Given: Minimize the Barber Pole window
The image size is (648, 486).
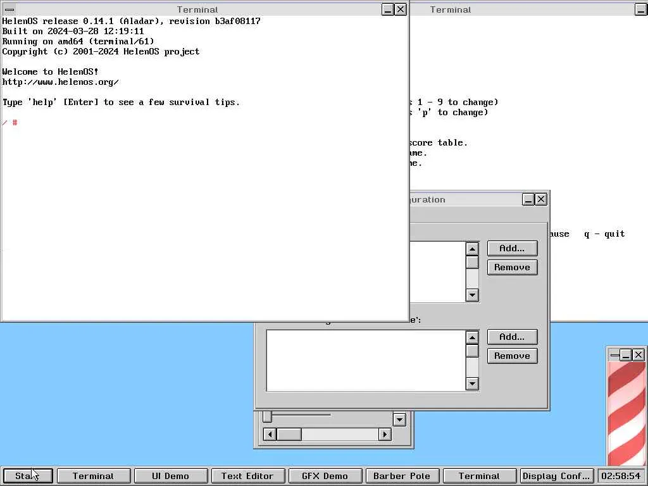Looking at the screenshot, I should (626, 354).
